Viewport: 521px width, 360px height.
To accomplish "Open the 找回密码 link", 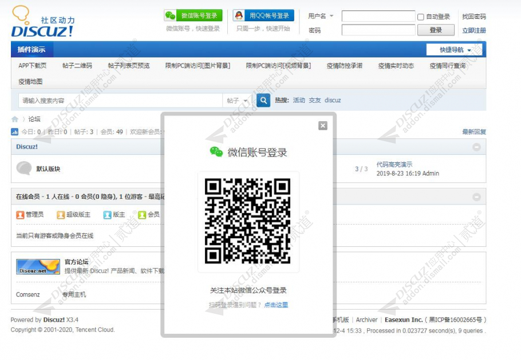I will [x=474, y=17].
